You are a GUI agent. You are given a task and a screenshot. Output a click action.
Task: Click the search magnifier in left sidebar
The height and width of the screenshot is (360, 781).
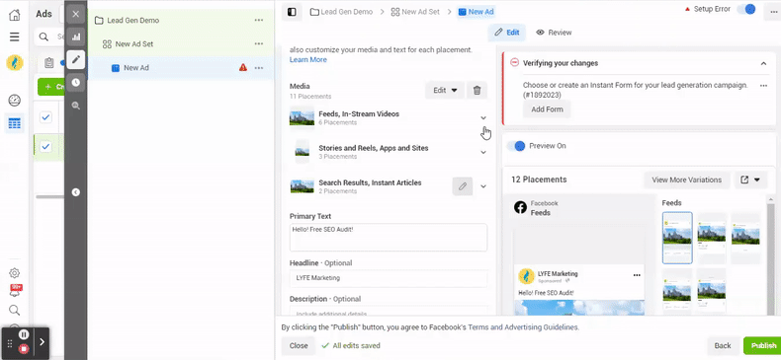(x=15, y=311)
